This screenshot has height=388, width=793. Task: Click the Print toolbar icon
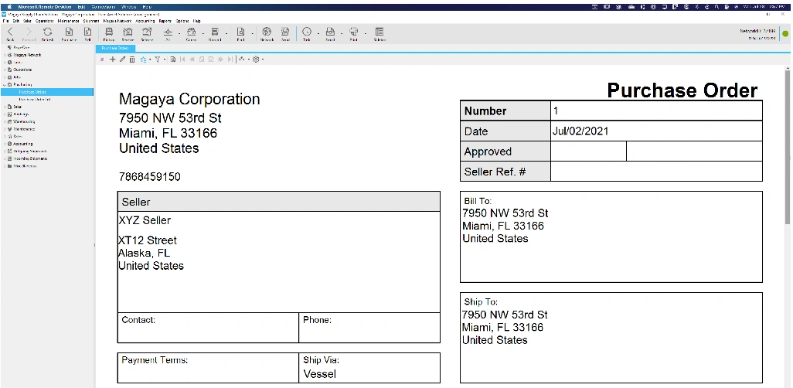click(353, 32)
